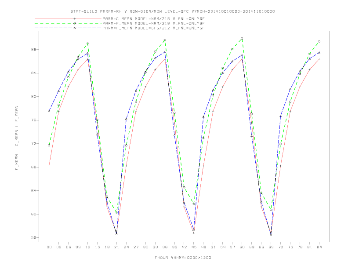
Task: Click x-axis tick label '57'
Action: pos(232,247)
